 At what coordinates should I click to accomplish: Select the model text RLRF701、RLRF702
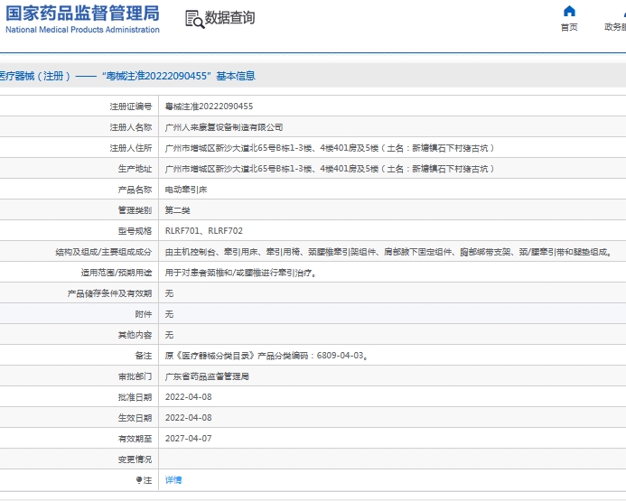[203, 231]
